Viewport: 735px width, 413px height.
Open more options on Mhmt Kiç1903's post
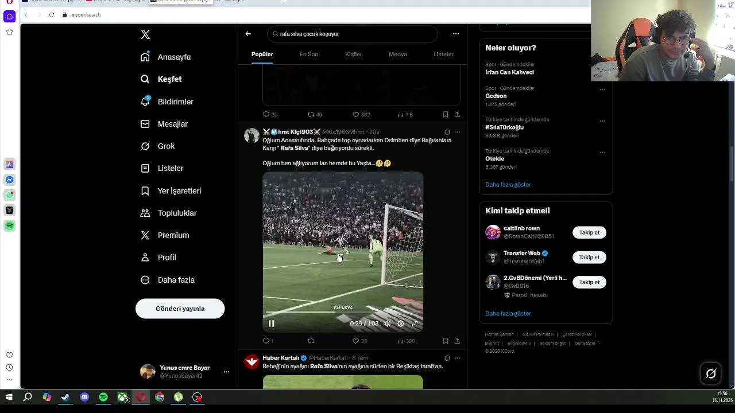click(457, 132)
